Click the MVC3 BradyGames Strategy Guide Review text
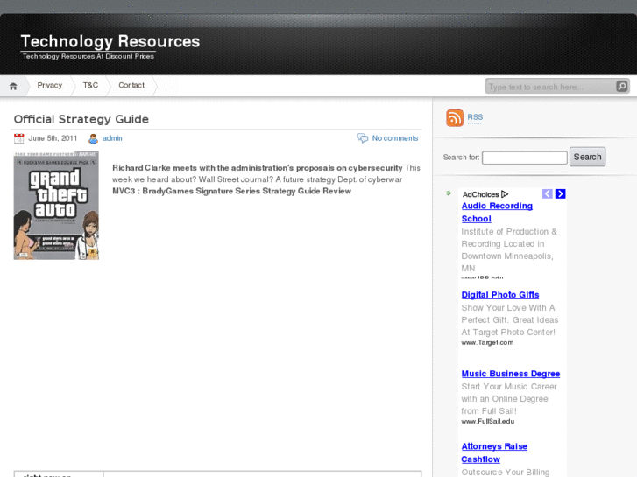Screen dimensions: 637x477 [x=231, y=191]
